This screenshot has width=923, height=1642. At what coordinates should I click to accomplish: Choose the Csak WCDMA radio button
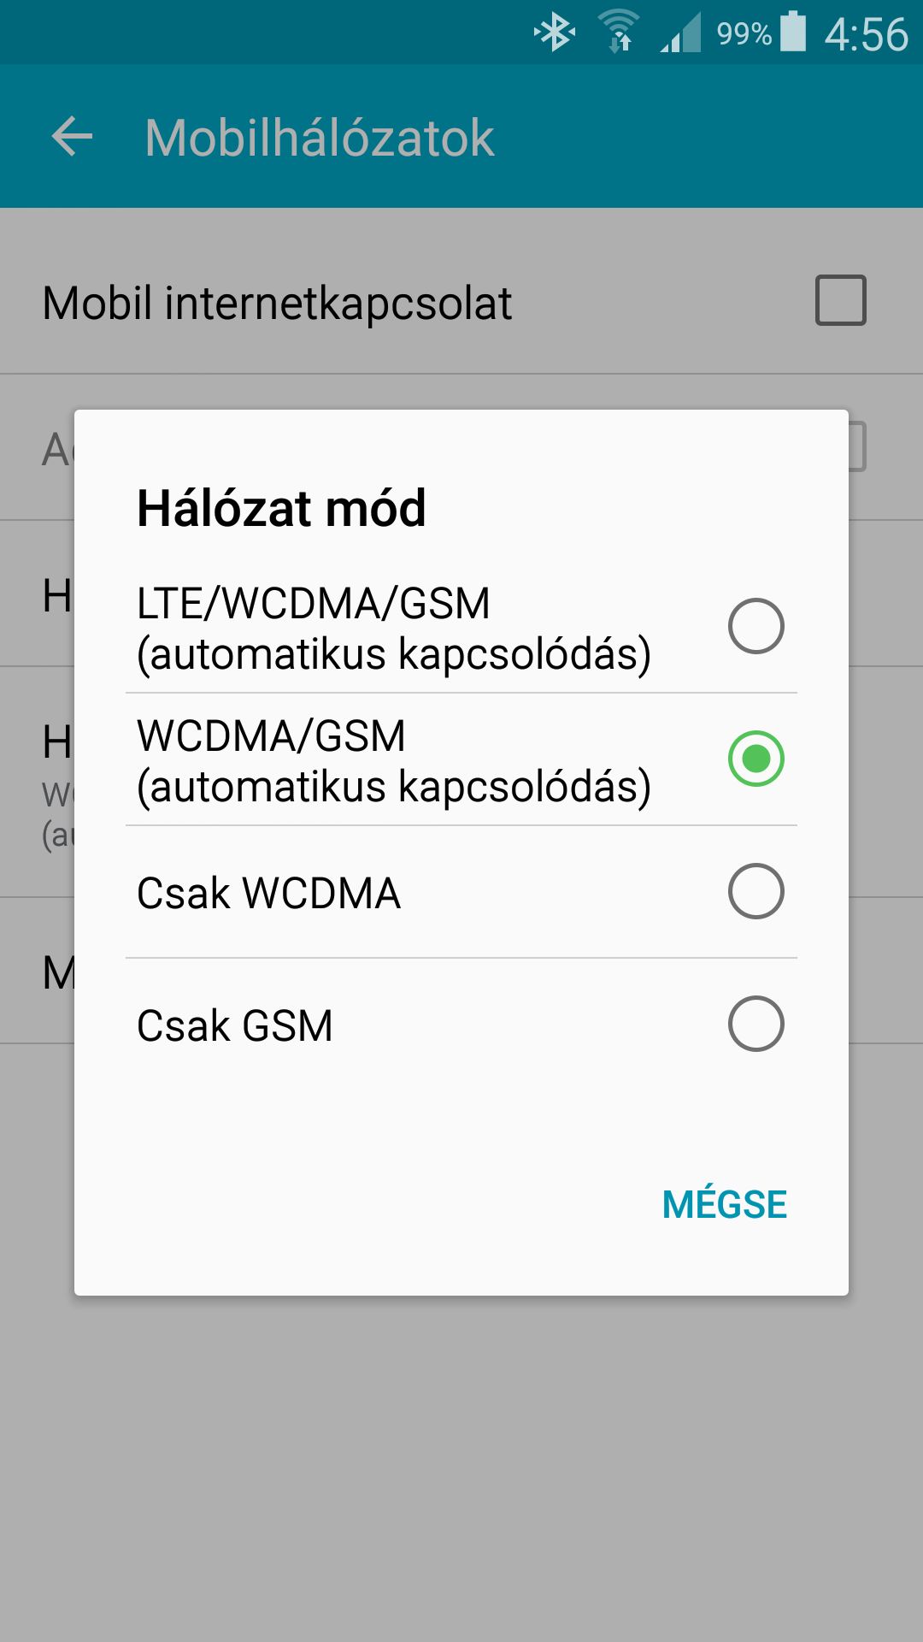click(756, 891)
